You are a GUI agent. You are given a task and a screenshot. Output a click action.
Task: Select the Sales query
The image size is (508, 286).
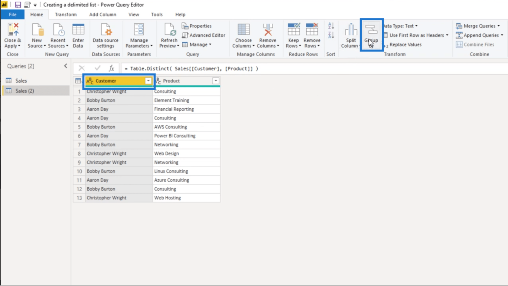coord(36,81)
